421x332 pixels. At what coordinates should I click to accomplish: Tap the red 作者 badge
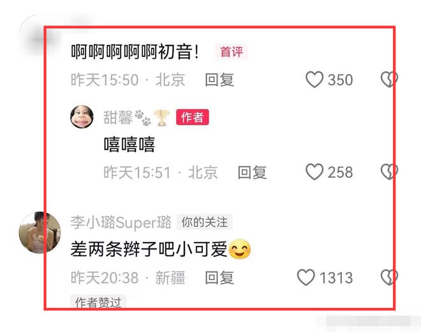point(192,117)
